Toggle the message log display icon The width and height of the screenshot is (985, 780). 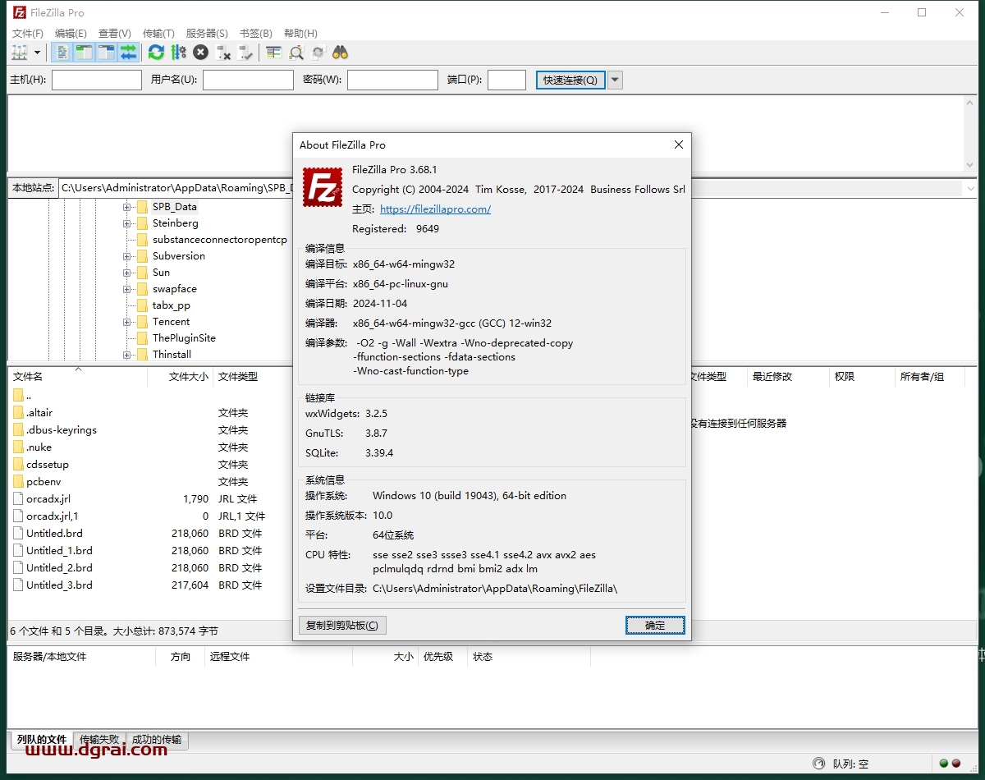pos(62,53)
